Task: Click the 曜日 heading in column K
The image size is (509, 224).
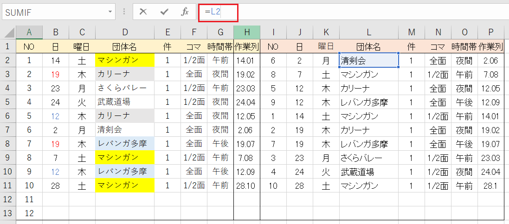Action: [326, 46]
